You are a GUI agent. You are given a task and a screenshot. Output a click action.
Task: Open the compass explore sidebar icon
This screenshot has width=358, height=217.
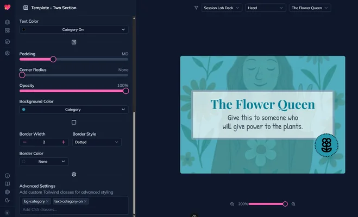click(7, 42)
